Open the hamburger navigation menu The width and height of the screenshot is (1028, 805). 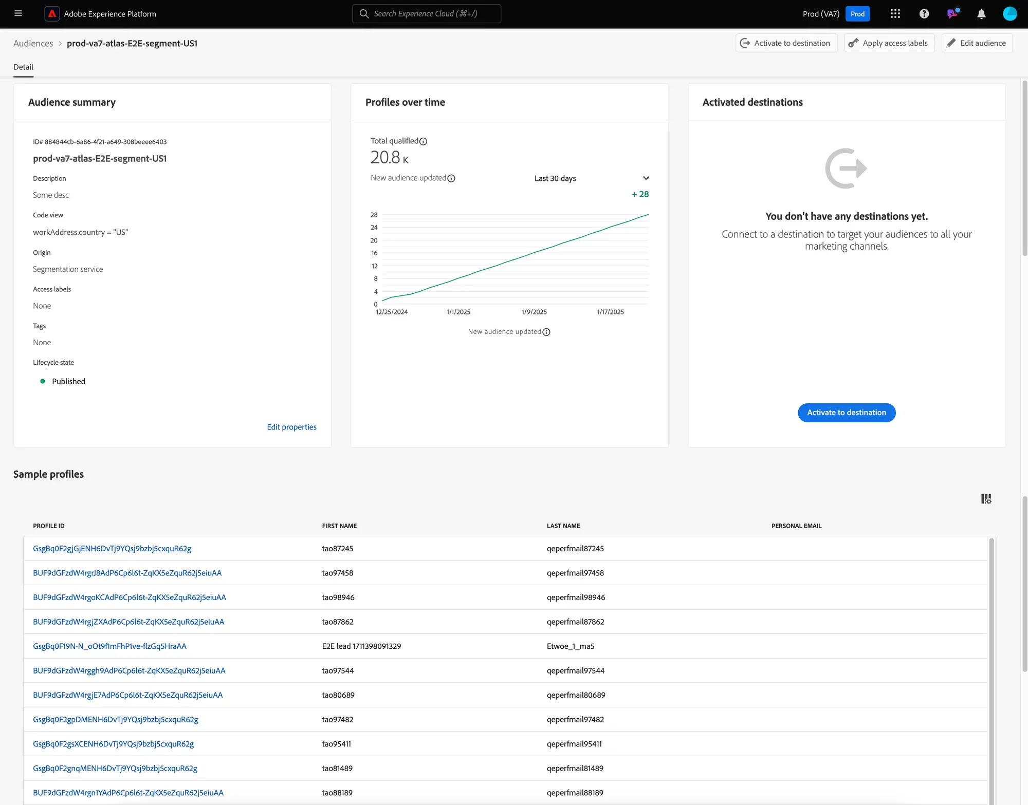18,14
